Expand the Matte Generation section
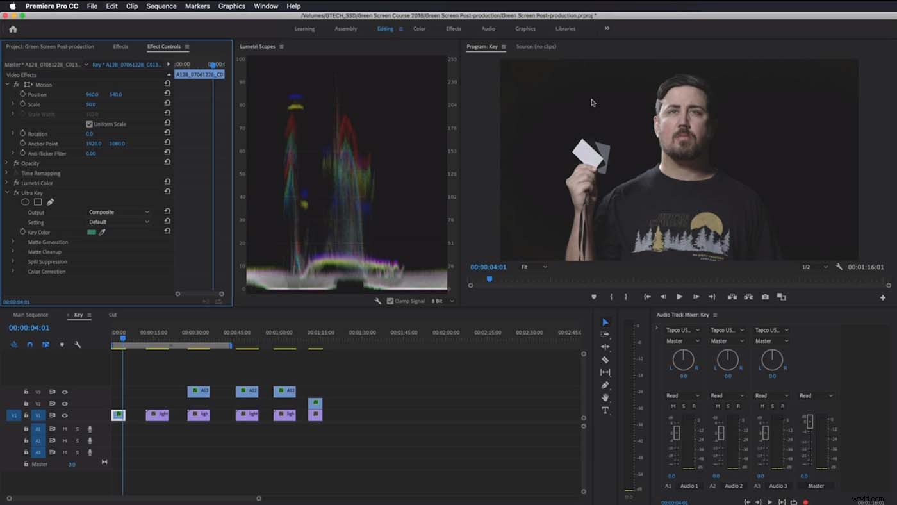897x505 pixels. point(13,242)
